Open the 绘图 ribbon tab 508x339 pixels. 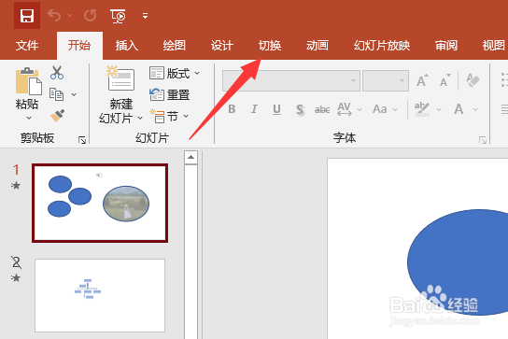(x=175, y=46)
